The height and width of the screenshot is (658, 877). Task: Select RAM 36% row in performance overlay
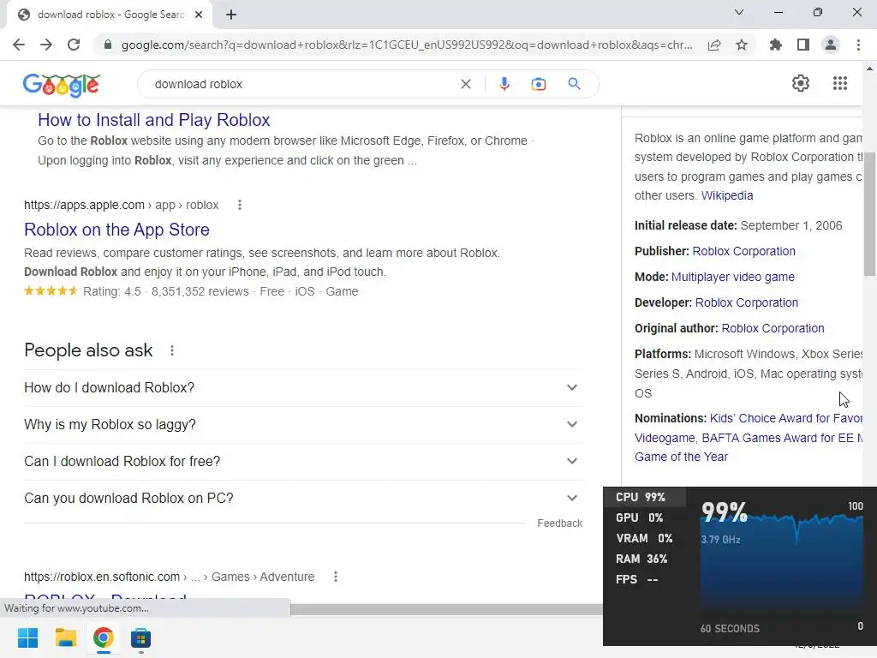click(644, 559)
